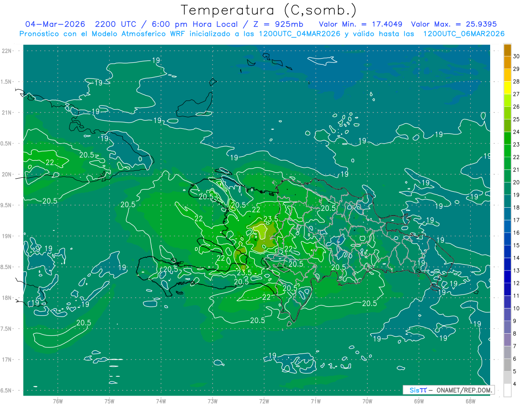Click the '20N' latitude axis label

(7, 174)
